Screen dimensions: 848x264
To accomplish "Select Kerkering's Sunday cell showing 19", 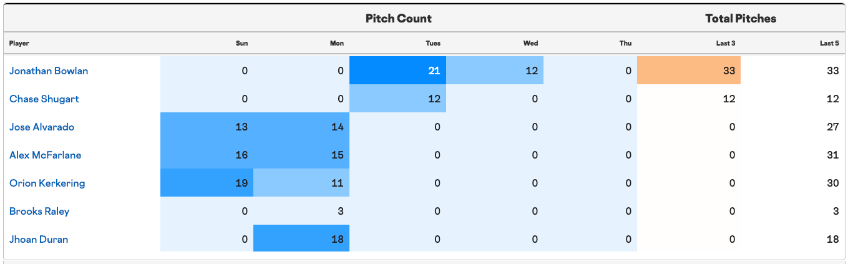I will pos(207,183).
